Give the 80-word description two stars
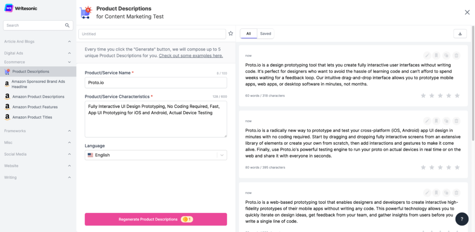 coord(432,167)
